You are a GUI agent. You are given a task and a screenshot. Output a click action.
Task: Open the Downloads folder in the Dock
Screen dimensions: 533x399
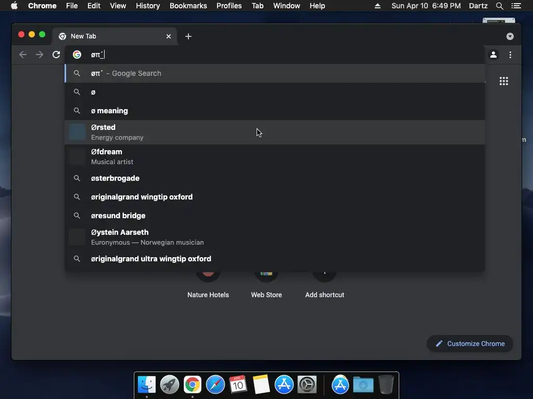(363, 385)
